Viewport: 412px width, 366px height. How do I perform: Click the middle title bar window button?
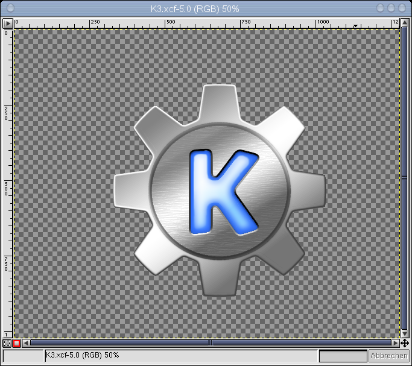(x=391, y=8)
